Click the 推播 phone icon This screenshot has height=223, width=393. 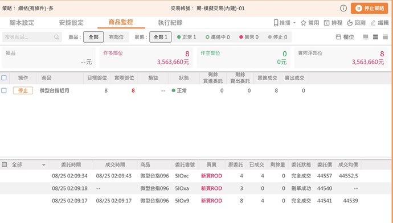click(276, 23)
